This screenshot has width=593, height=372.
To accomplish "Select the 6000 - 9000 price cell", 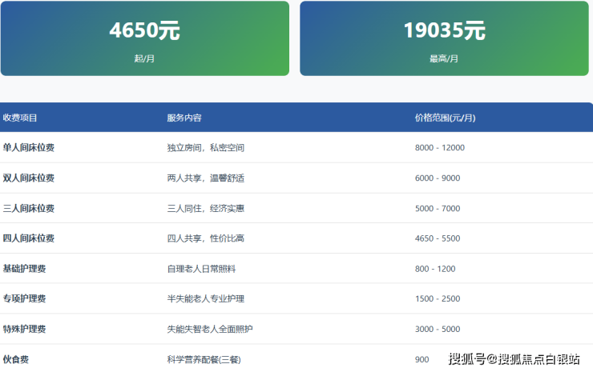I will point(438,178).
